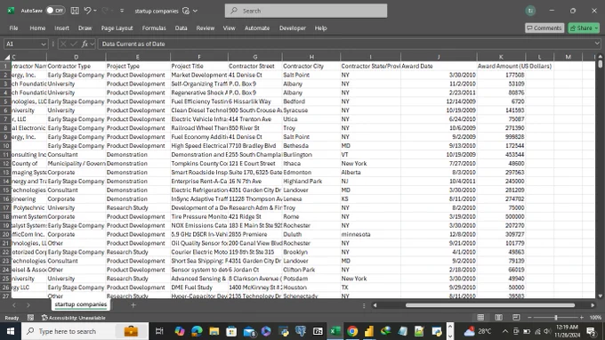605x340 pixels.
Task: Click horizontal scrollbar left arrow
Action: 375,305
